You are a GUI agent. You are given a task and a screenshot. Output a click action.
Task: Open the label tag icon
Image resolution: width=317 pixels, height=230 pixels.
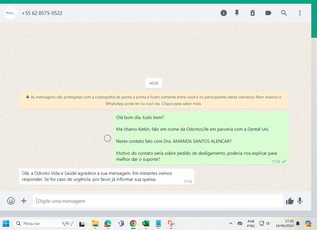point(268,13)
